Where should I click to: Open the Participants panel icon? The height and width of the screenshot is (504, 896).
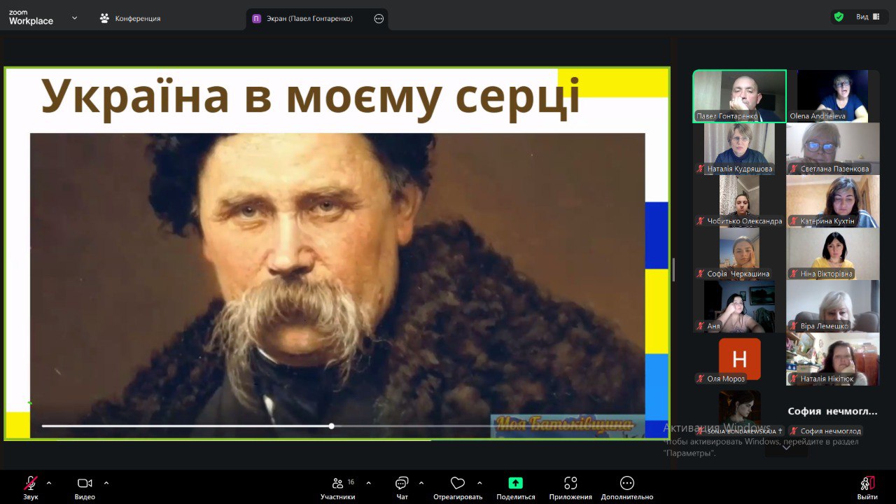click(338, 483)
